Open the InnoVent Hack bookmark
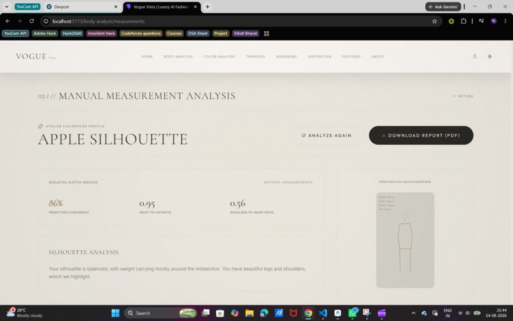Screen dimensions: 513x321 point(101,33)
